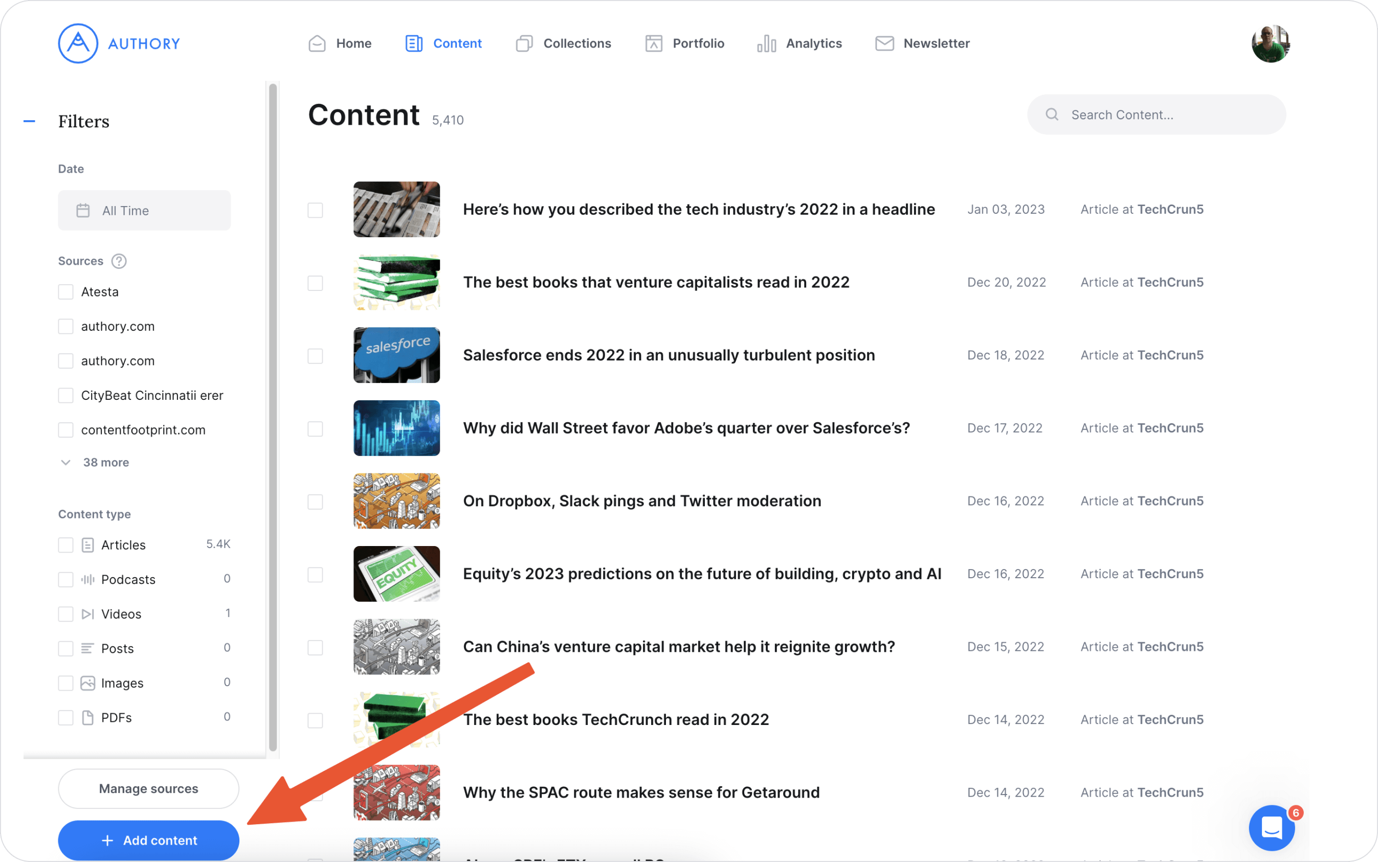Open the chat support bubble icon

pos(1271,828)
